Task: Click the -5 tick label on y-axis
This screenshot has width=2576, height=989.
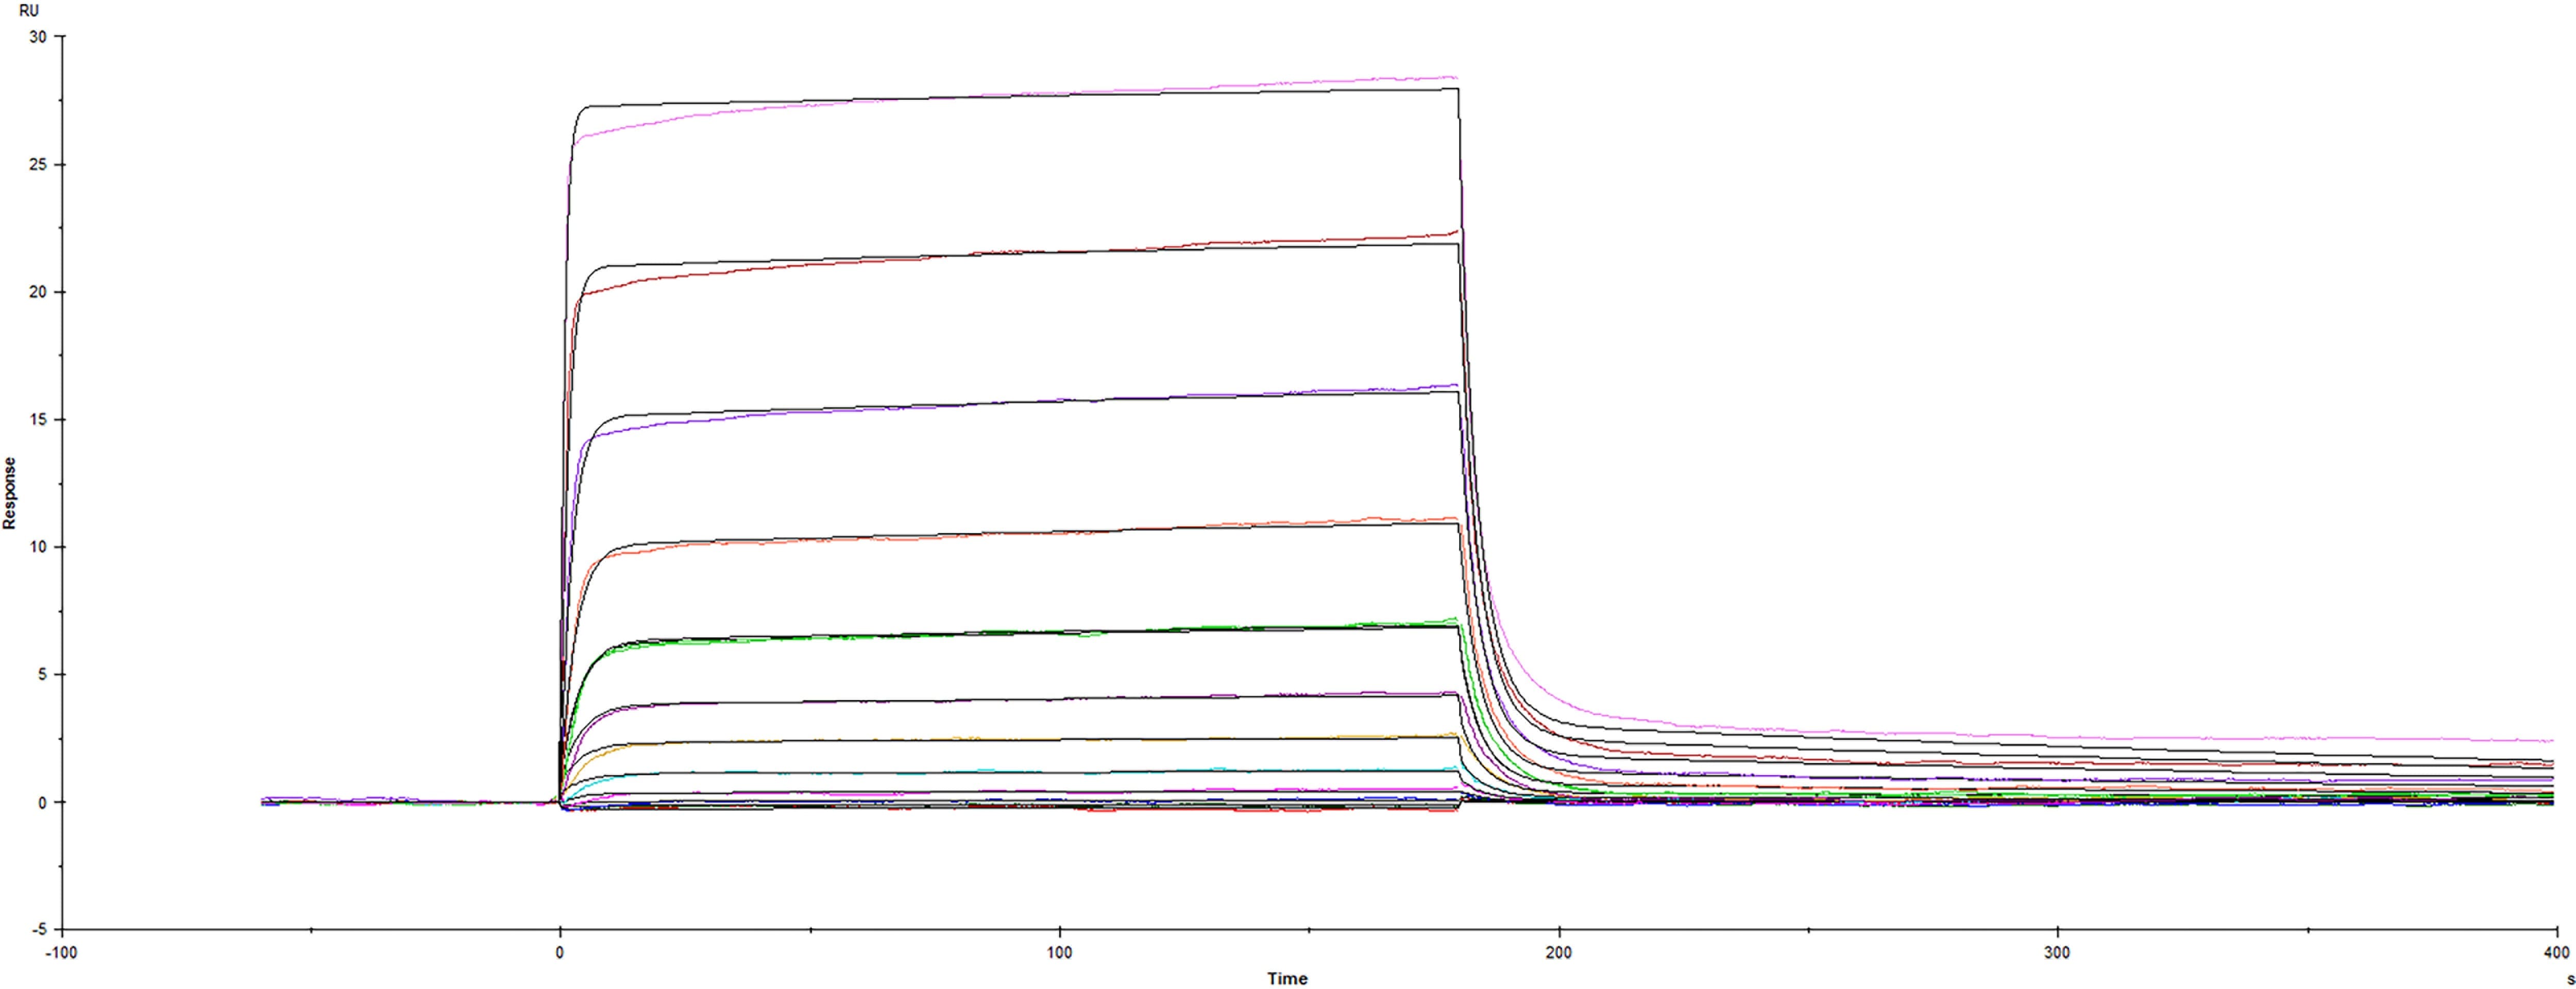Action: tap(38, 930)
